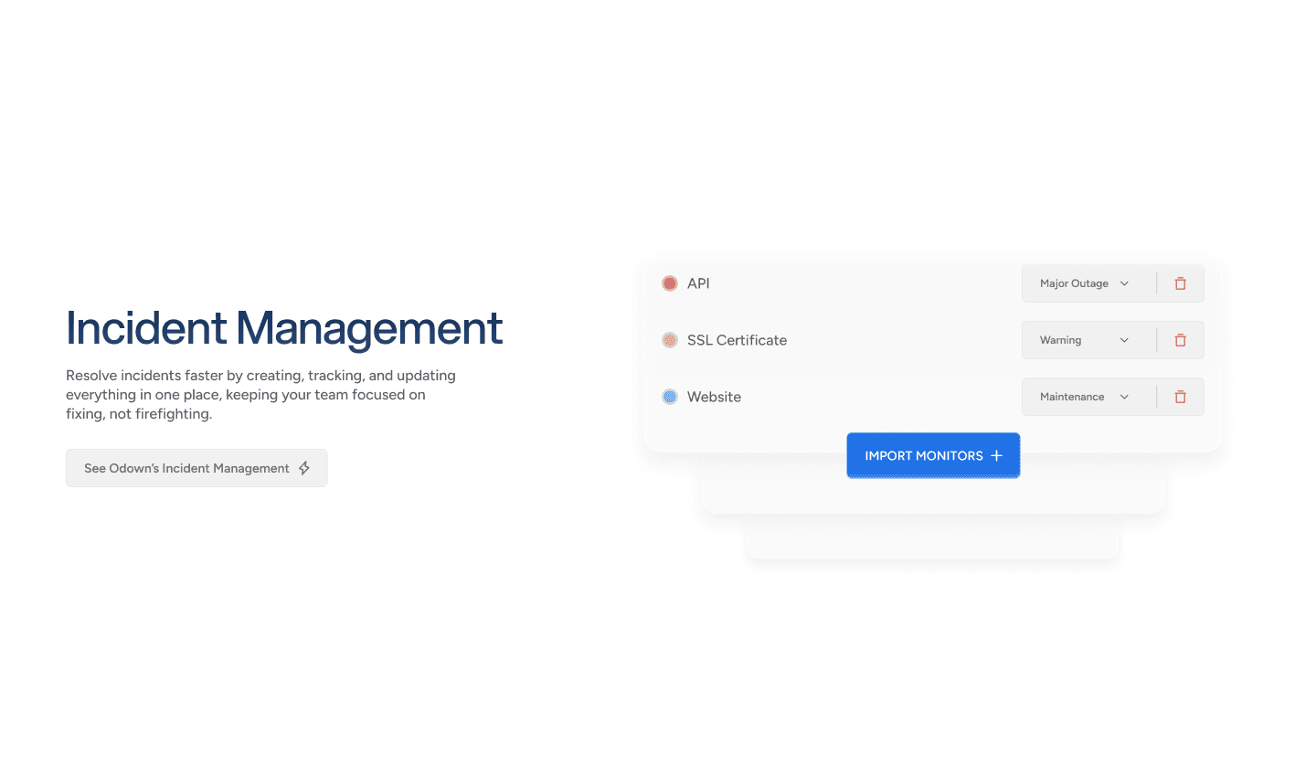Image resolution: width=1316 pixels, height=777 pixels.
Task: Click the blue Website status dot
Action: tap(670, 397)
